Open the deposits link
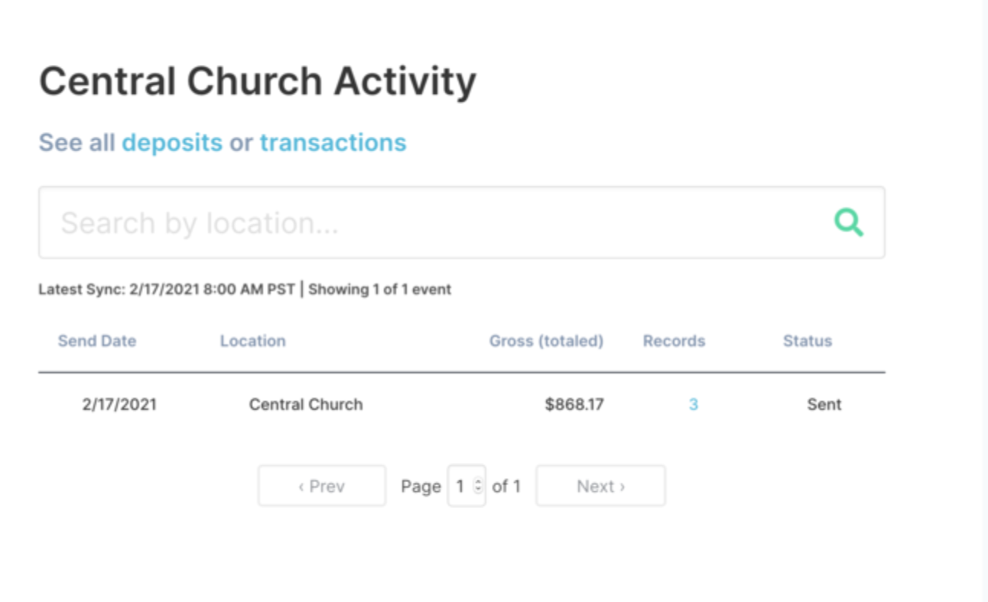Image resolution: width=988 pixels, height=602 pixels. (173, 142)
